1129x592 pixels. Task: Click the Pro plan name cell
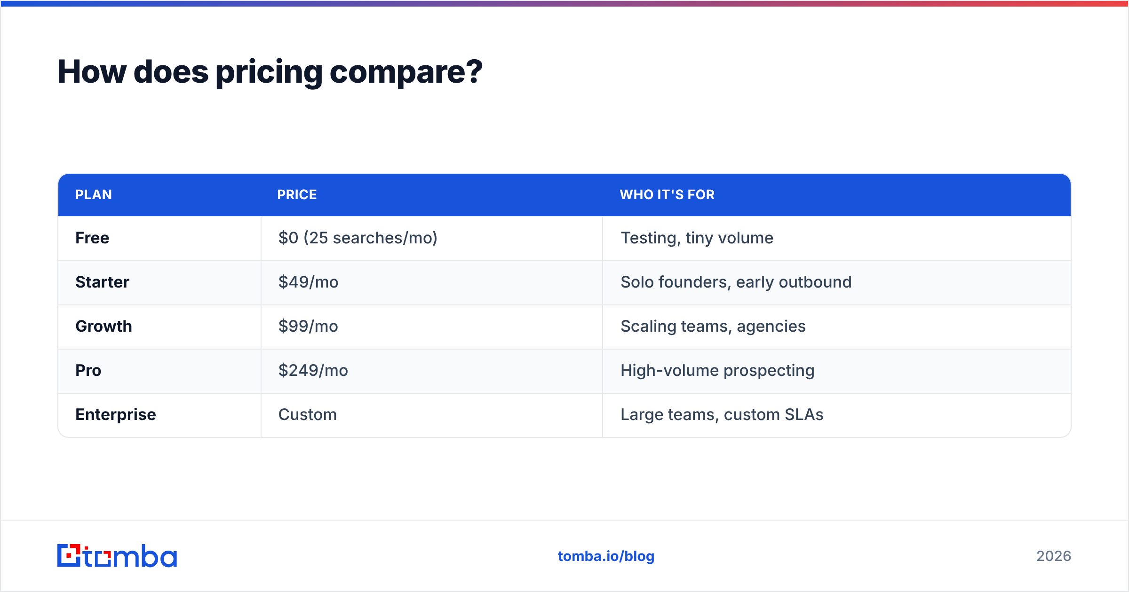(159, 371)
